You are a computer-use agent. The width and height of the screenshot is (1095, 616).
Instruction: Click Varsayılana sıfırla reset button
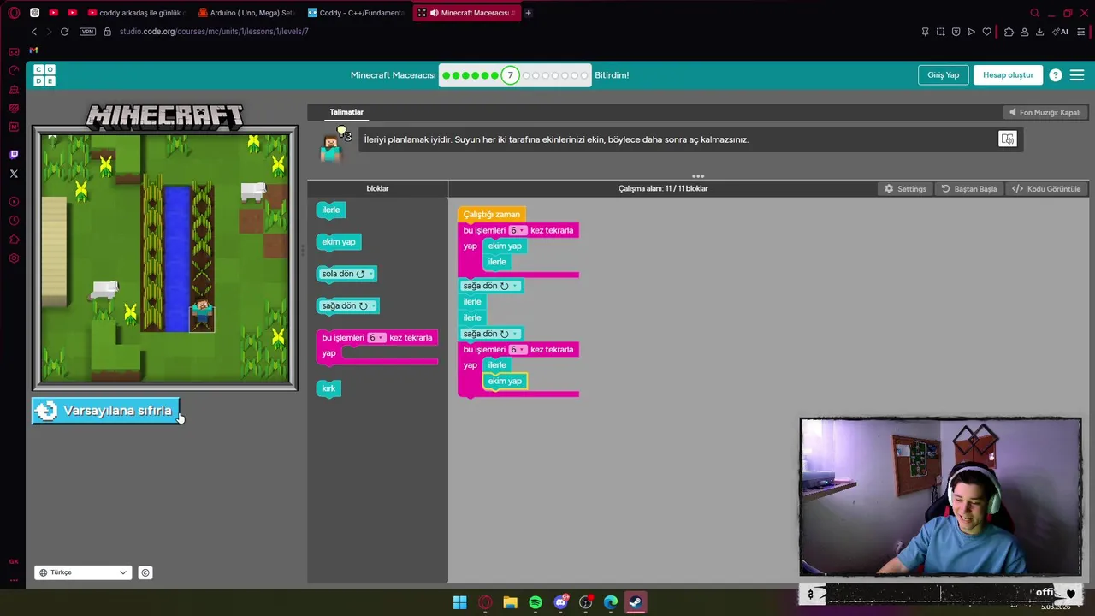tap(106, 411)
